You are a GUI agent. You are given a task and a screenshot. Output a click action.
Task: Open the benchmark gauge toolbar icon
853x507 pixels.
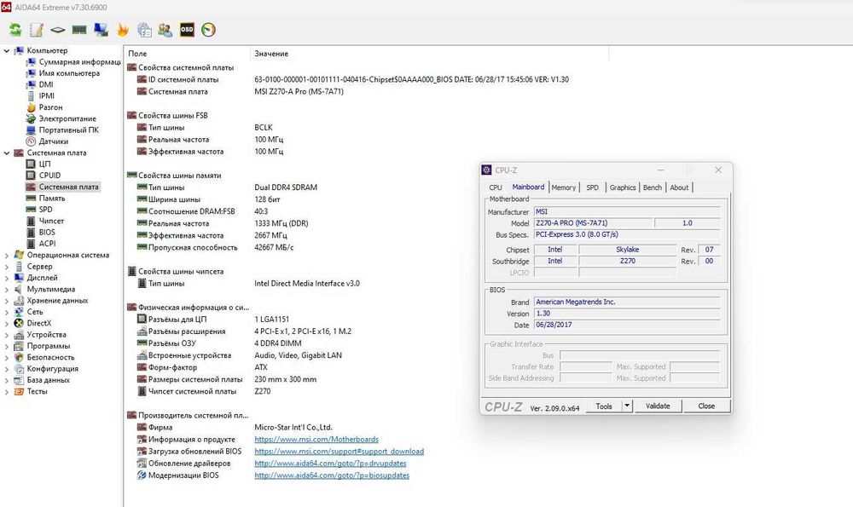click(x=208, y=30)
